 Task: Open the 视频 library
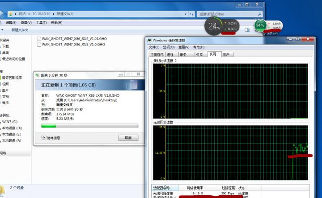5,84
